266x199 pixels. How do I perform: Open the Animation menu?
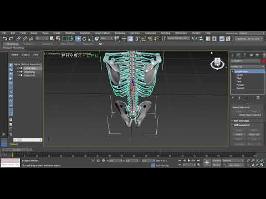(x=85, y=33)
